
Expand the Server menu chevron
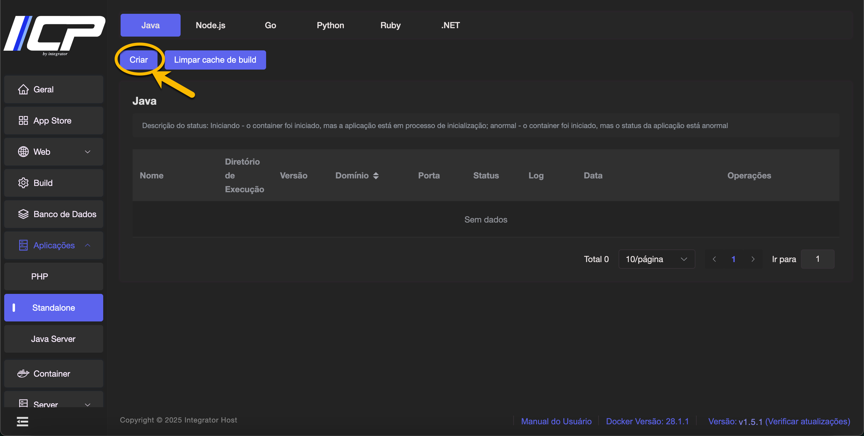88,405
